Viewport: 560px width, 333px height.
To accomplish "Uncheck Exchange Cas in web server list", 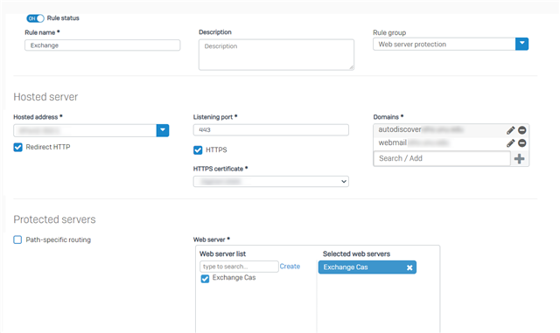I will coord(205,279).
